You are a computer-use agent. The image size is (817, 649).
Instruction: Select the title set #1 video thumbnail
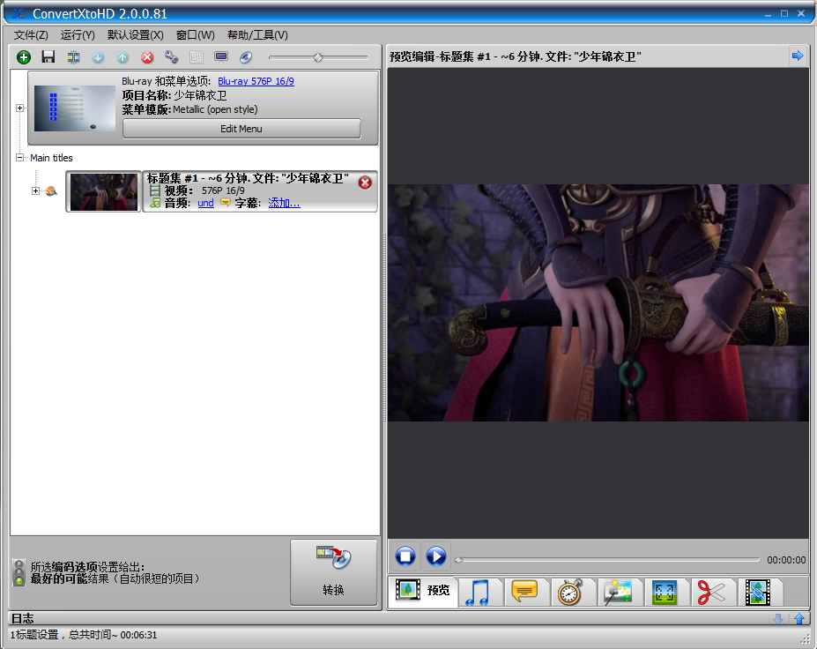point(104,192)
